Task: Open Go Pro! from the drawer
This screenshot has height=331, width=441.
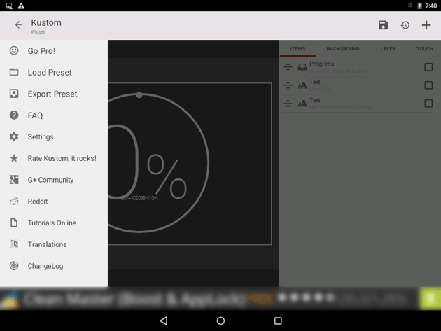Action: [x=54, y=50]
